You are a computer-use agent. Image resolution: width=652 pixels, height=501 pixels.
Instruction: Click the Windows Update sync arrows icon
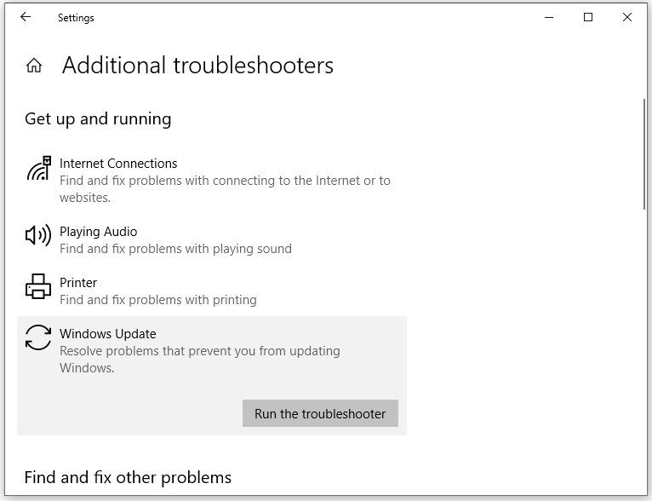pyautogui.click(x=38, y=337)
